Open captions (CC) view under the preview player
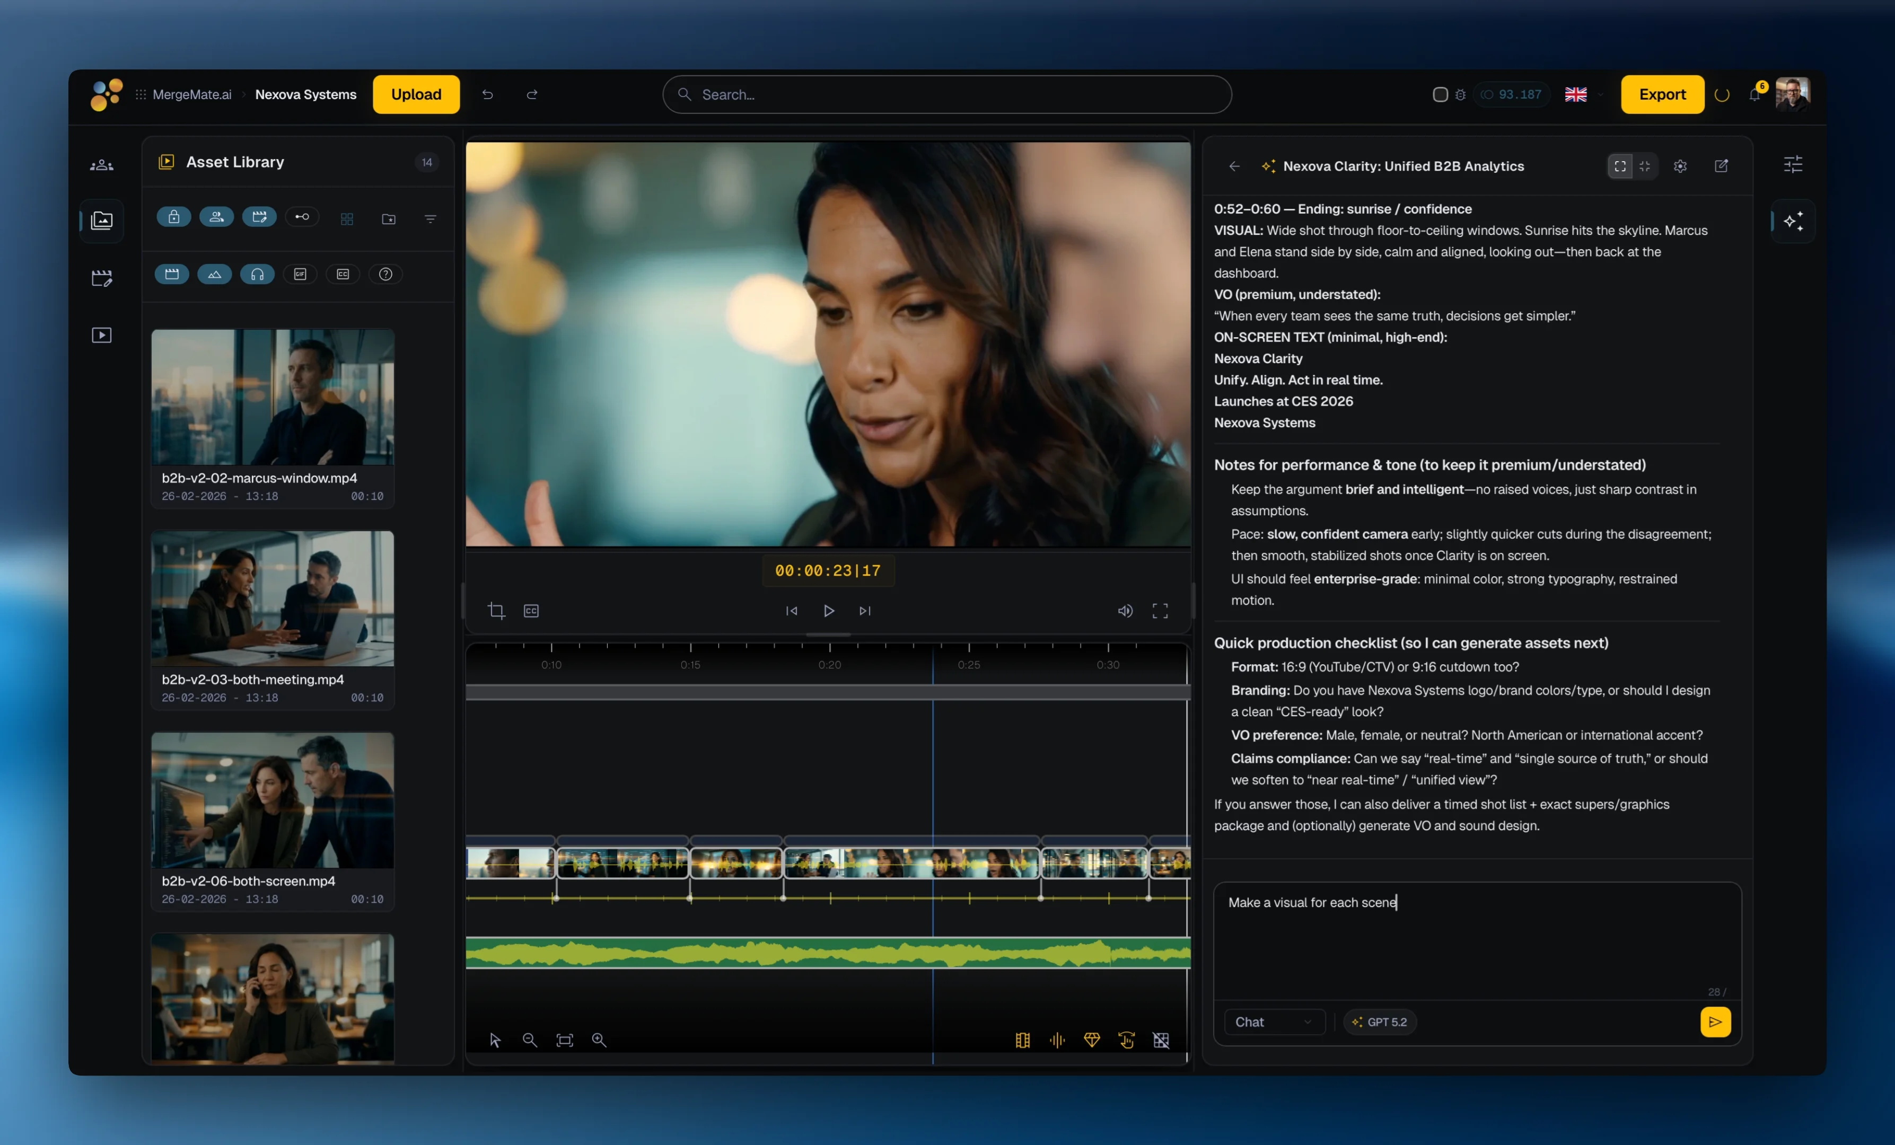 (531, 611)
